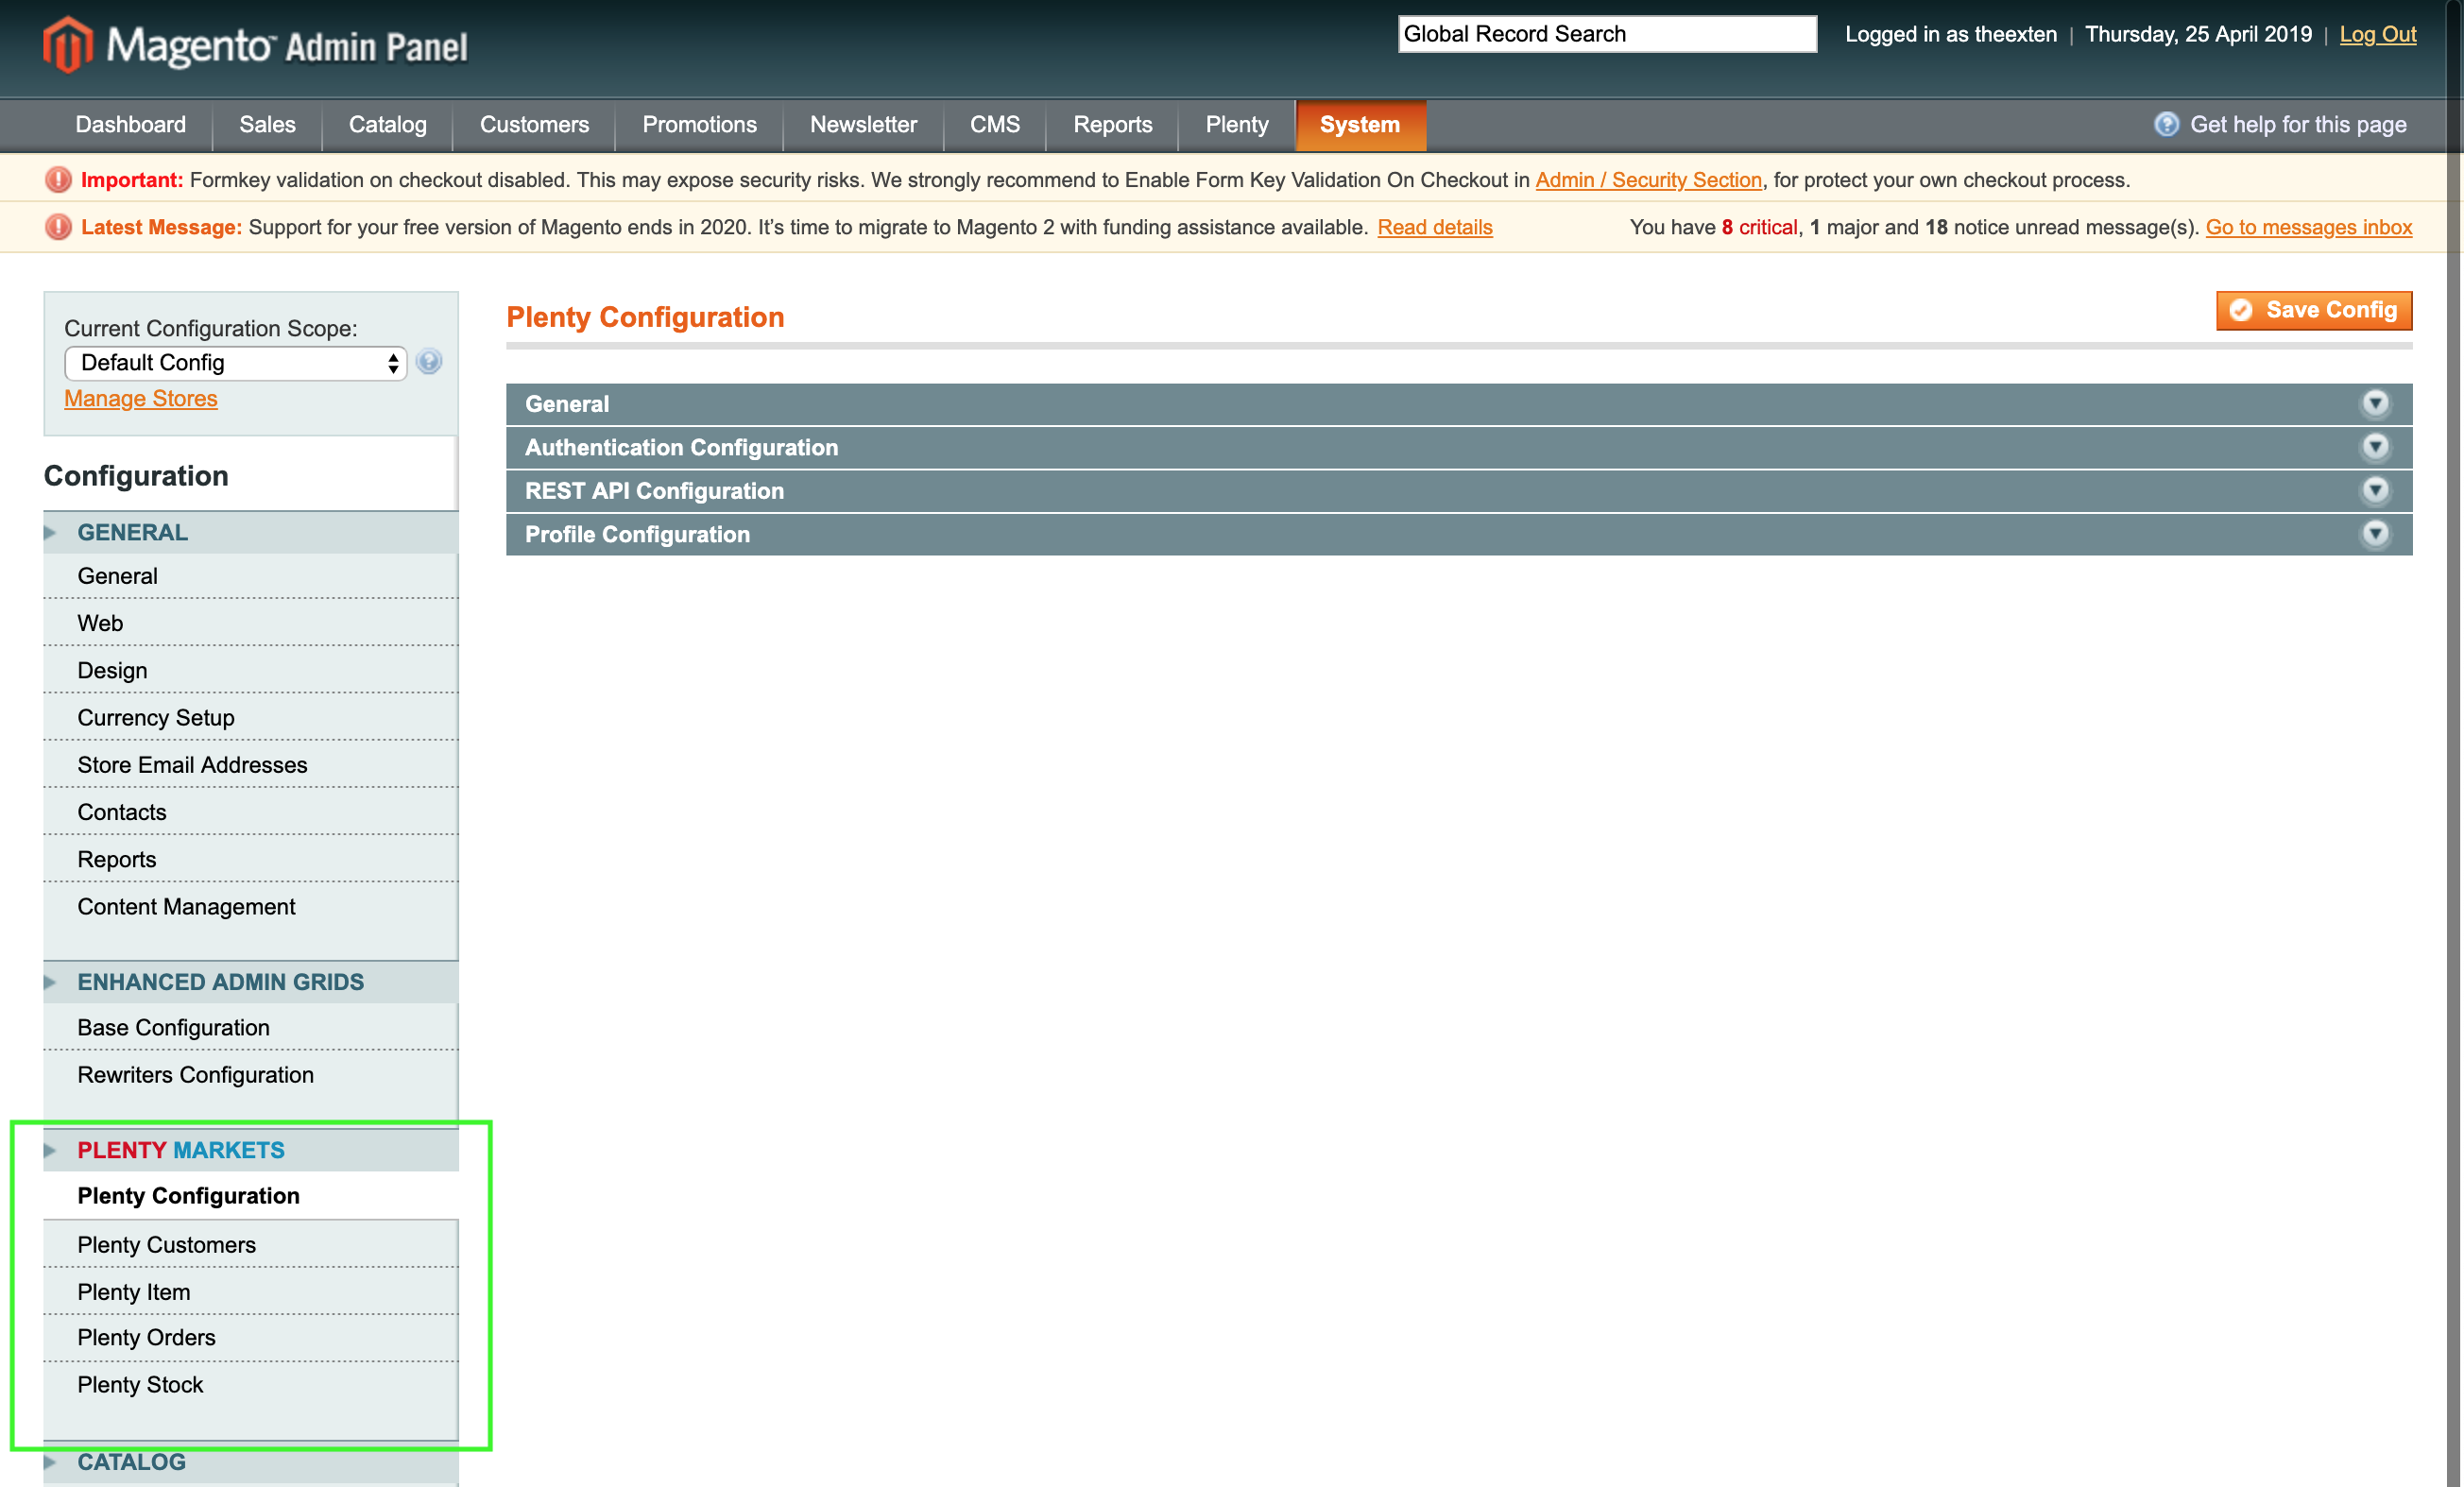Viewport: 2464px width, 1487px height.
Task: Select Content Management item
Action: click(251, 907)
